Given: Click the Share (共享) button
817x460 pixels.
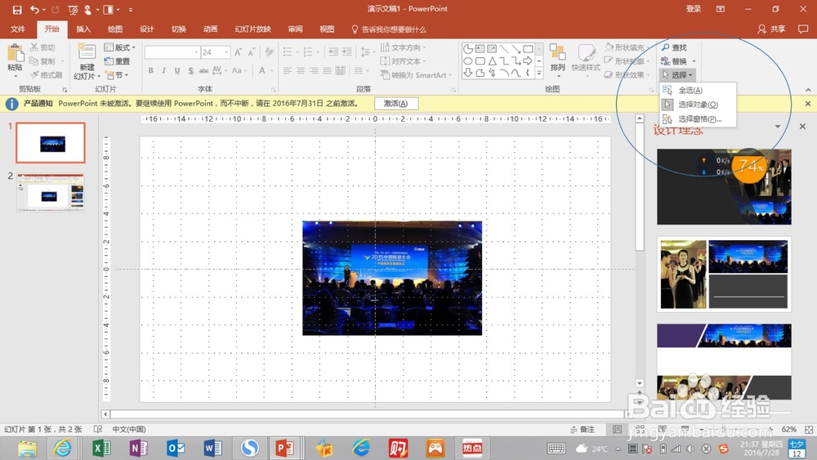Looking at the screenshot, I should click(x=772, y=29).
